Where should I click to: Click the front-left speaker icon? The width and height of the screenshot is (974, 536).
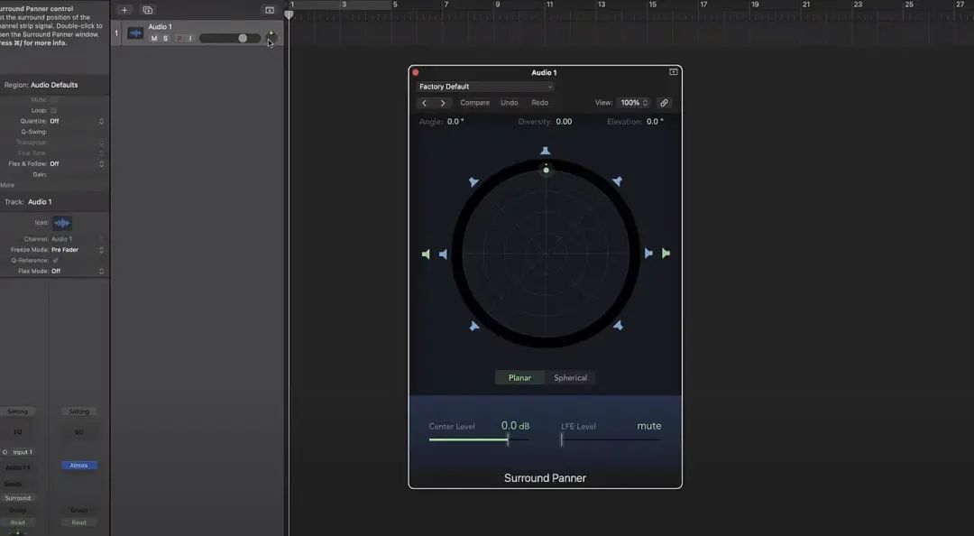pyautogui.click(x=473, y=181)
